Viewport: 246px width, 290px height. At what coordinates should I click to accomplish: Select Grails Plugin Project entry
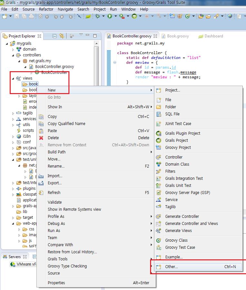[199, 133]
